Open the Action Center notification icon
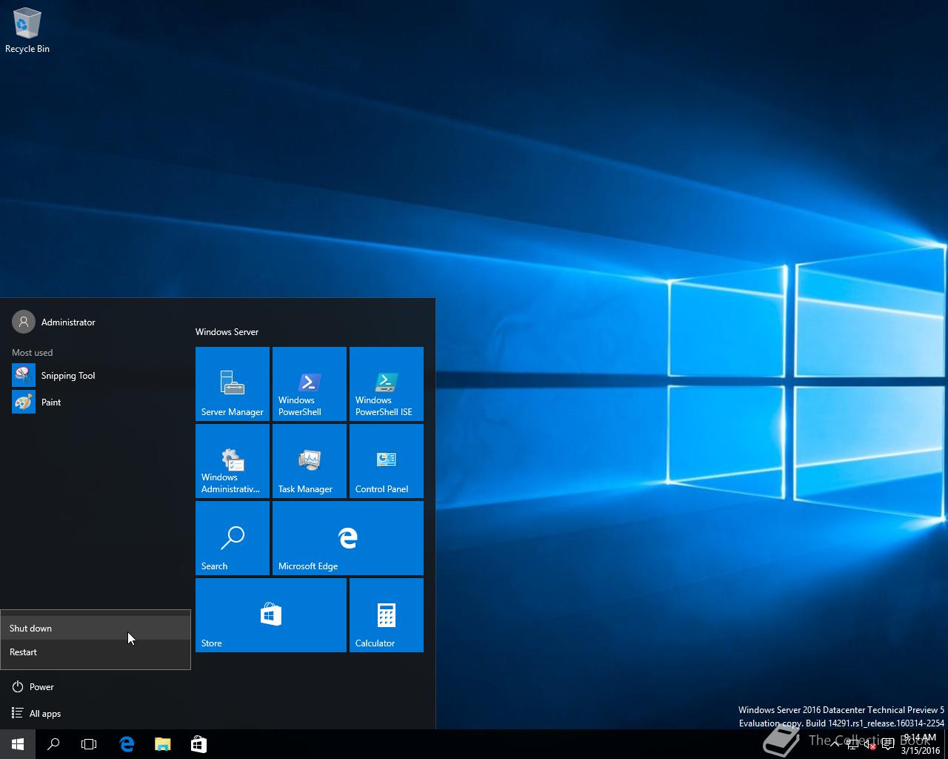This screenshot has width=948, height=759. pos(888,744)
